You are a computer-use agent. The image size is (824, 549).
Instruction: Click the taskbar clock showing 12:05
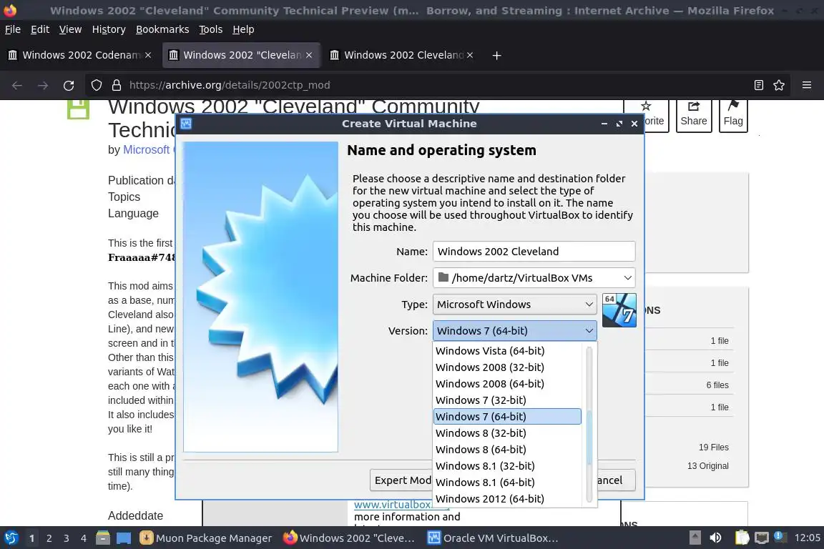click(807, 538)
